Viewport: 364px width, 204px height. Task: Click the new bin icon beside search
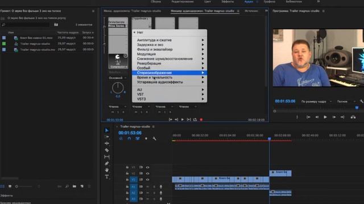(56, 24)
